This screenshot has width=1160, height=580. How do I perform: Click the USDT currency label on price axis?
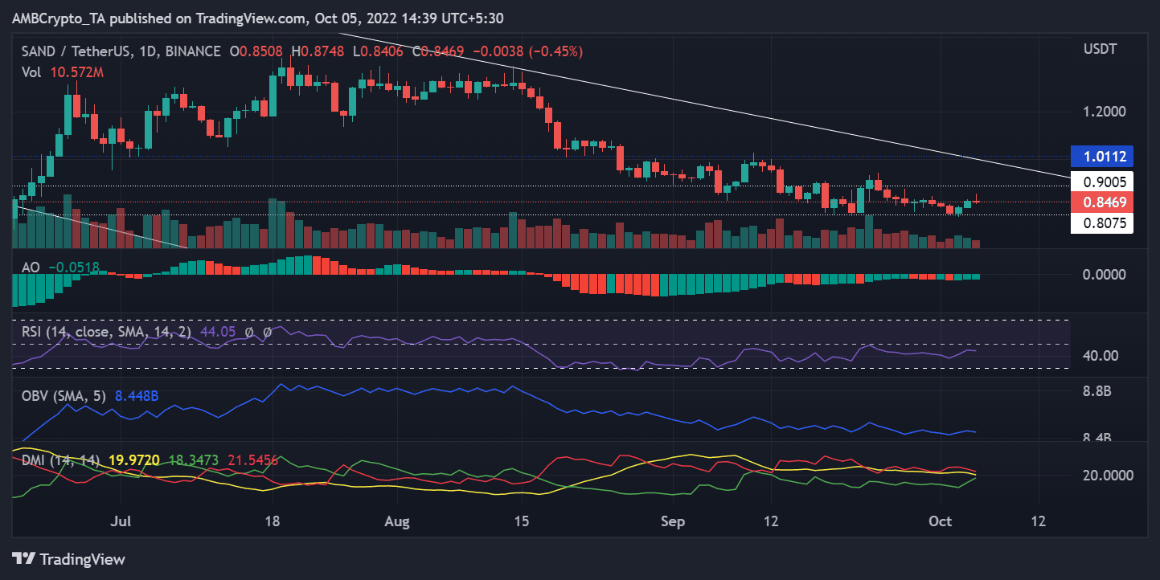(x=1099, y=50)
